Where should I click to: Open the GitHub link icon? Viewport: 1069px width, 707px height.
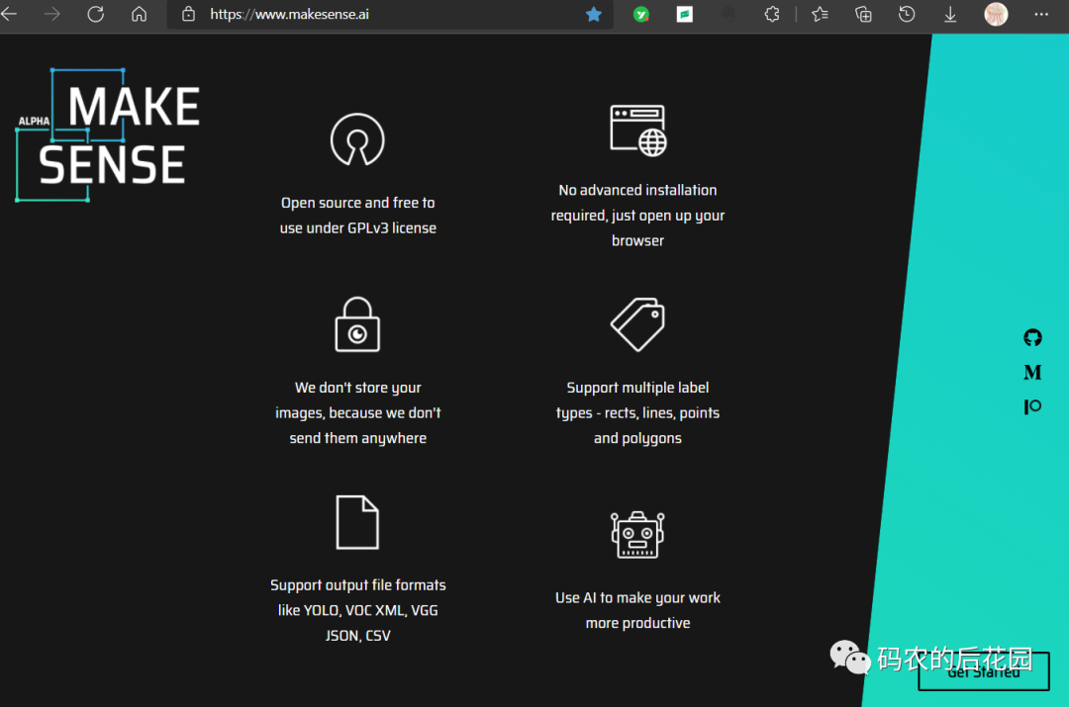click(1032, 337)
